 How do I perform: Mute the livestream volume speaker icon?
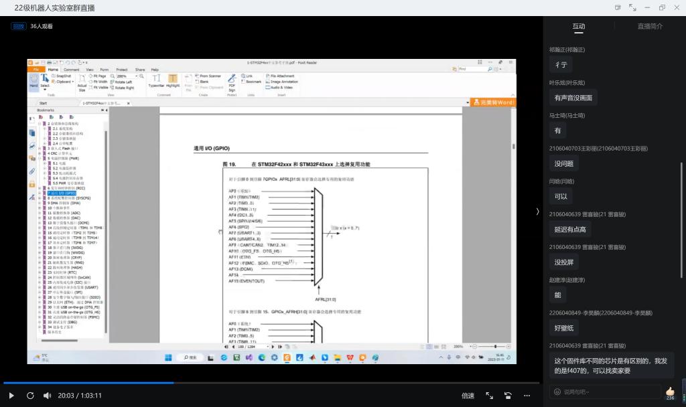[x=47, y=396]
